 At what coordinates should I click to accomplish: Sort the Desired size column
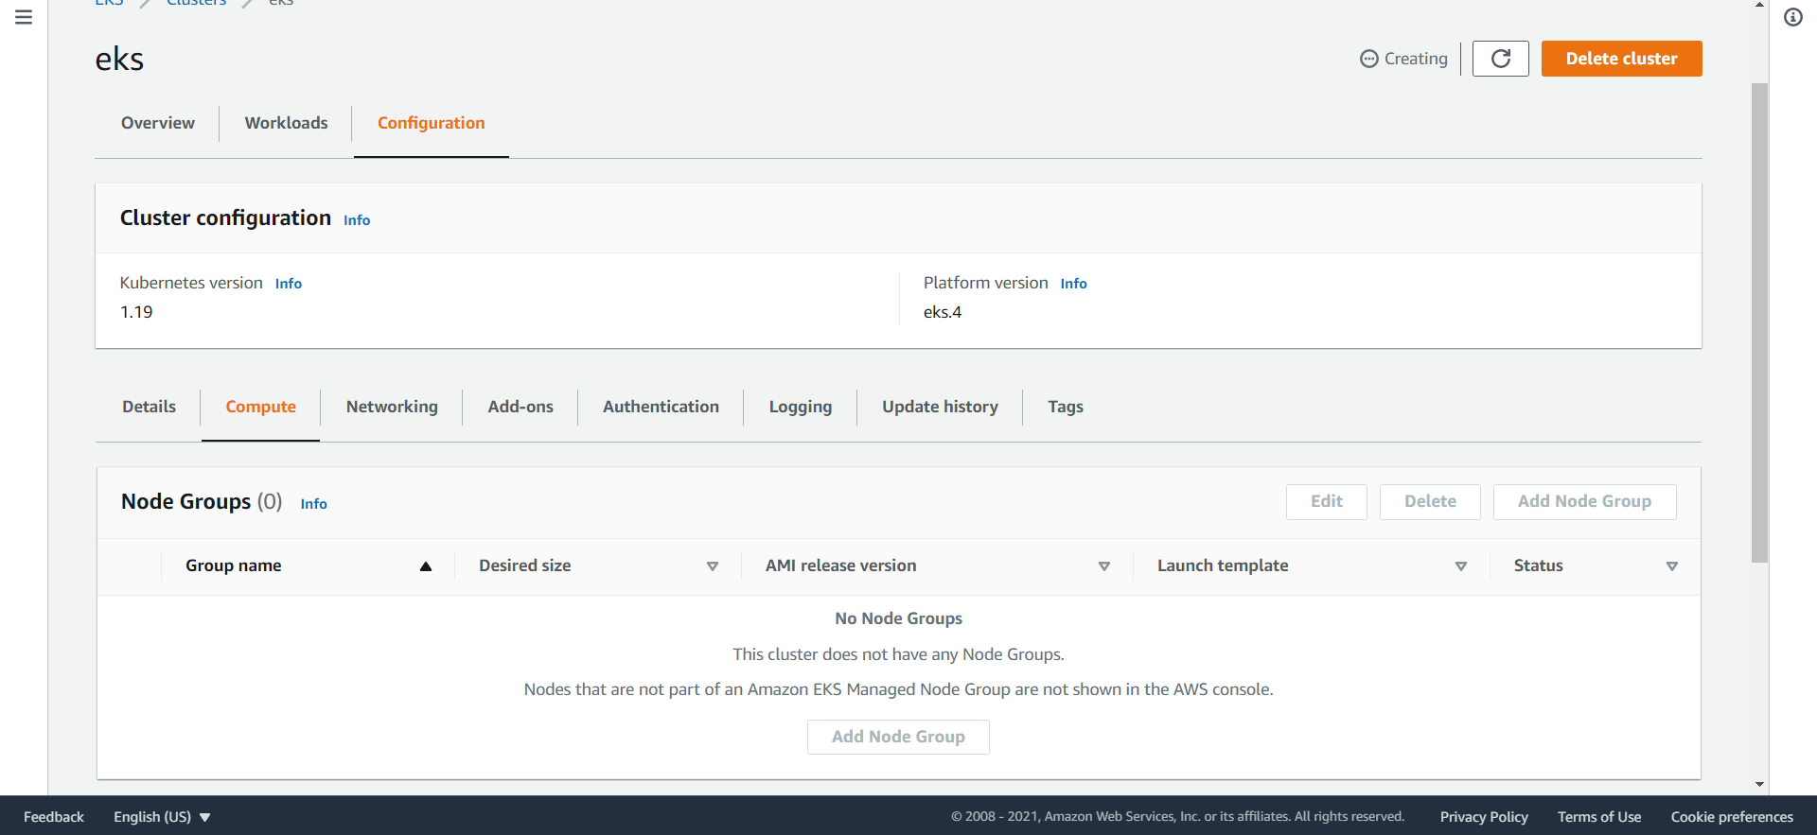click(713, 566)
